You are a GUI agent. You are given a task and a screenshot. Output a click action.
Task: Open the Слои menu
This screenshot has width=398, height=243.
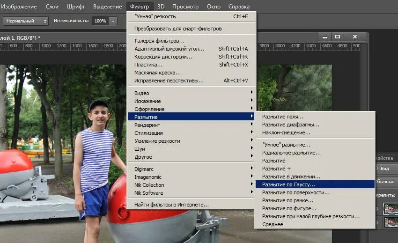[x=52, y=7]
